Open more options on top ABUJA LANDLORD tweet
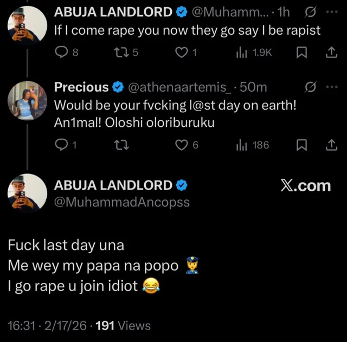Image resolution: width=347 pixels, height=342 pixels. pos(331,11)
